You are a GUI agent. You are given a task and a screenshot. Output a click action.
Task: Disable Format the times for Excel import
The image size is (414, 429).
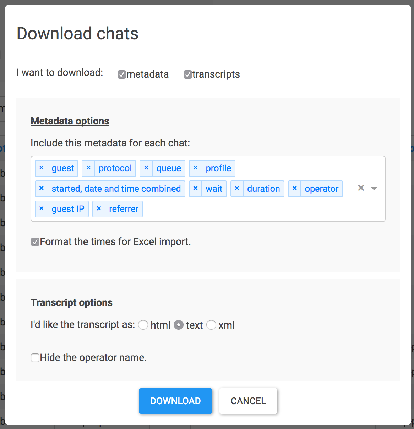click(35, 241)
